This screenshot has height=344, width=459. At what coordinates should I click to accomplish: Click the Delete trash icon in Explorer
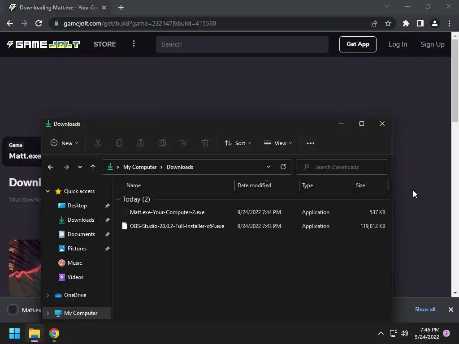[205, 143]
